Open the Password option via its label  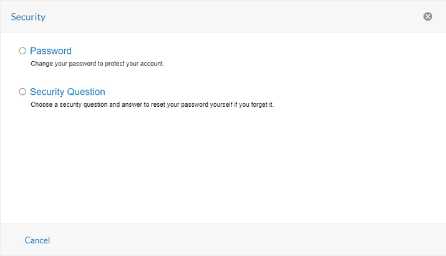click(51, 51)
